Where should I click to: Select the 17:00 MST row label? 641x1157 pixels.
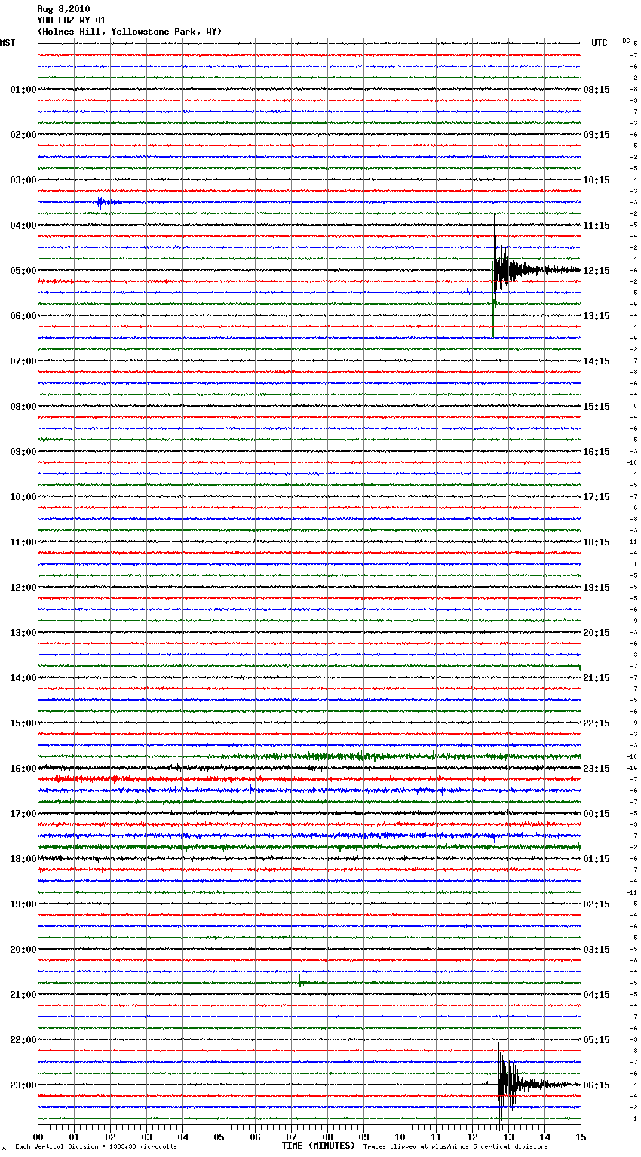23,814
